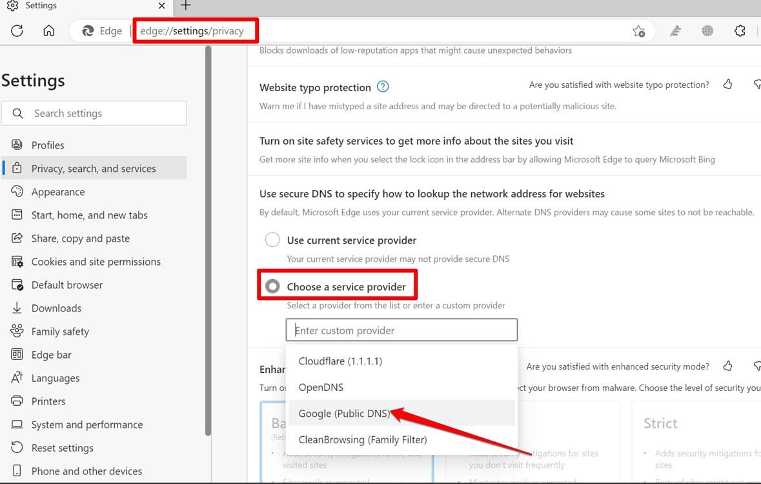
Task: Add this page to favorites star icon
Action: click(x=639, y=31)
